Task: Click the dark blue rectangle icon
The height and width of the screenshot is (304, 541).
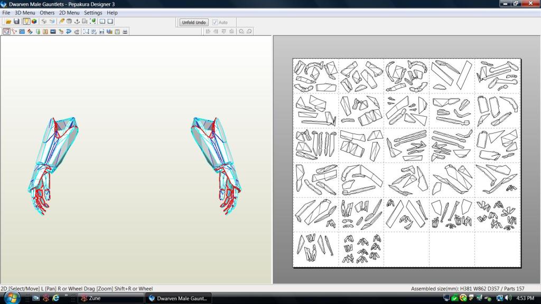Action: pyautogui.click(x=53, y=31)
